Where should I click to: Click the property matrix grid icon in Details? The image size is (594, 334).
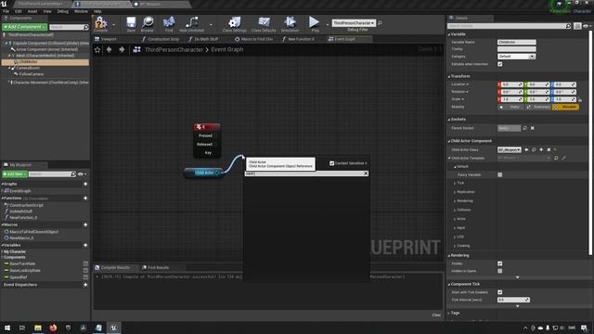coord(577,26)
